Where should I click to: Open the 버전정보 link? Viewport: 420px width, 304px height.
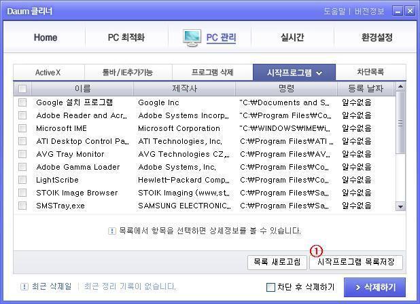369,12
